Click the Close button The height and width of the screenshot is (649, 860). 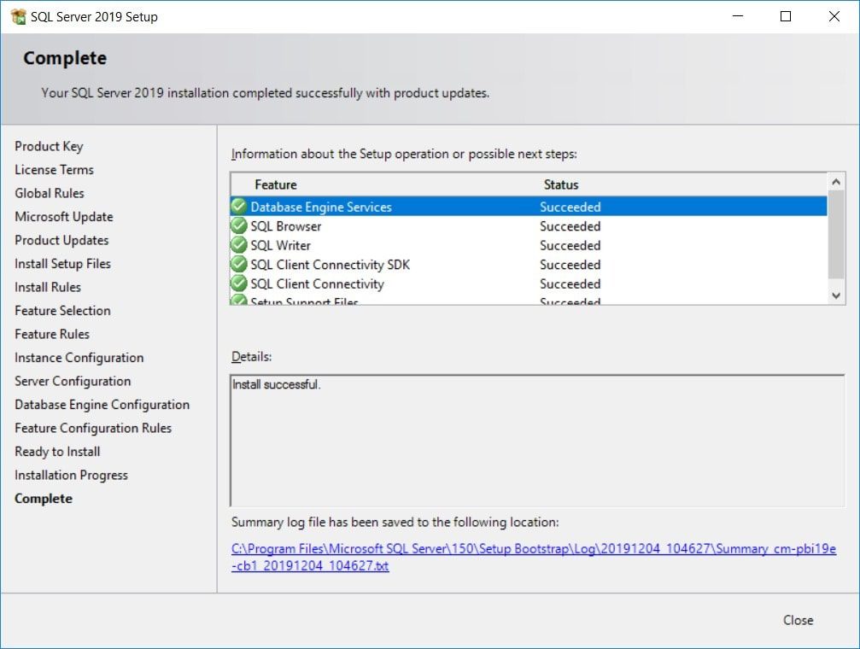click(x=798, y=620)
